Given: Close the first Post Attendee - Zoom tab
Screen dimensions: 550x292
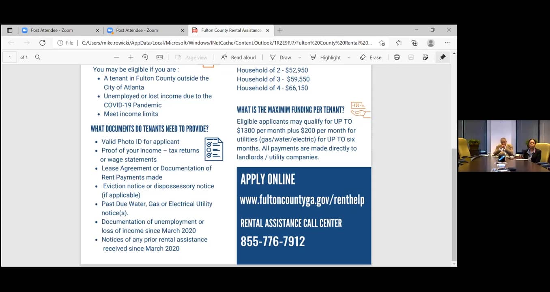Looking at the screenshot, I should coord(97,30).
